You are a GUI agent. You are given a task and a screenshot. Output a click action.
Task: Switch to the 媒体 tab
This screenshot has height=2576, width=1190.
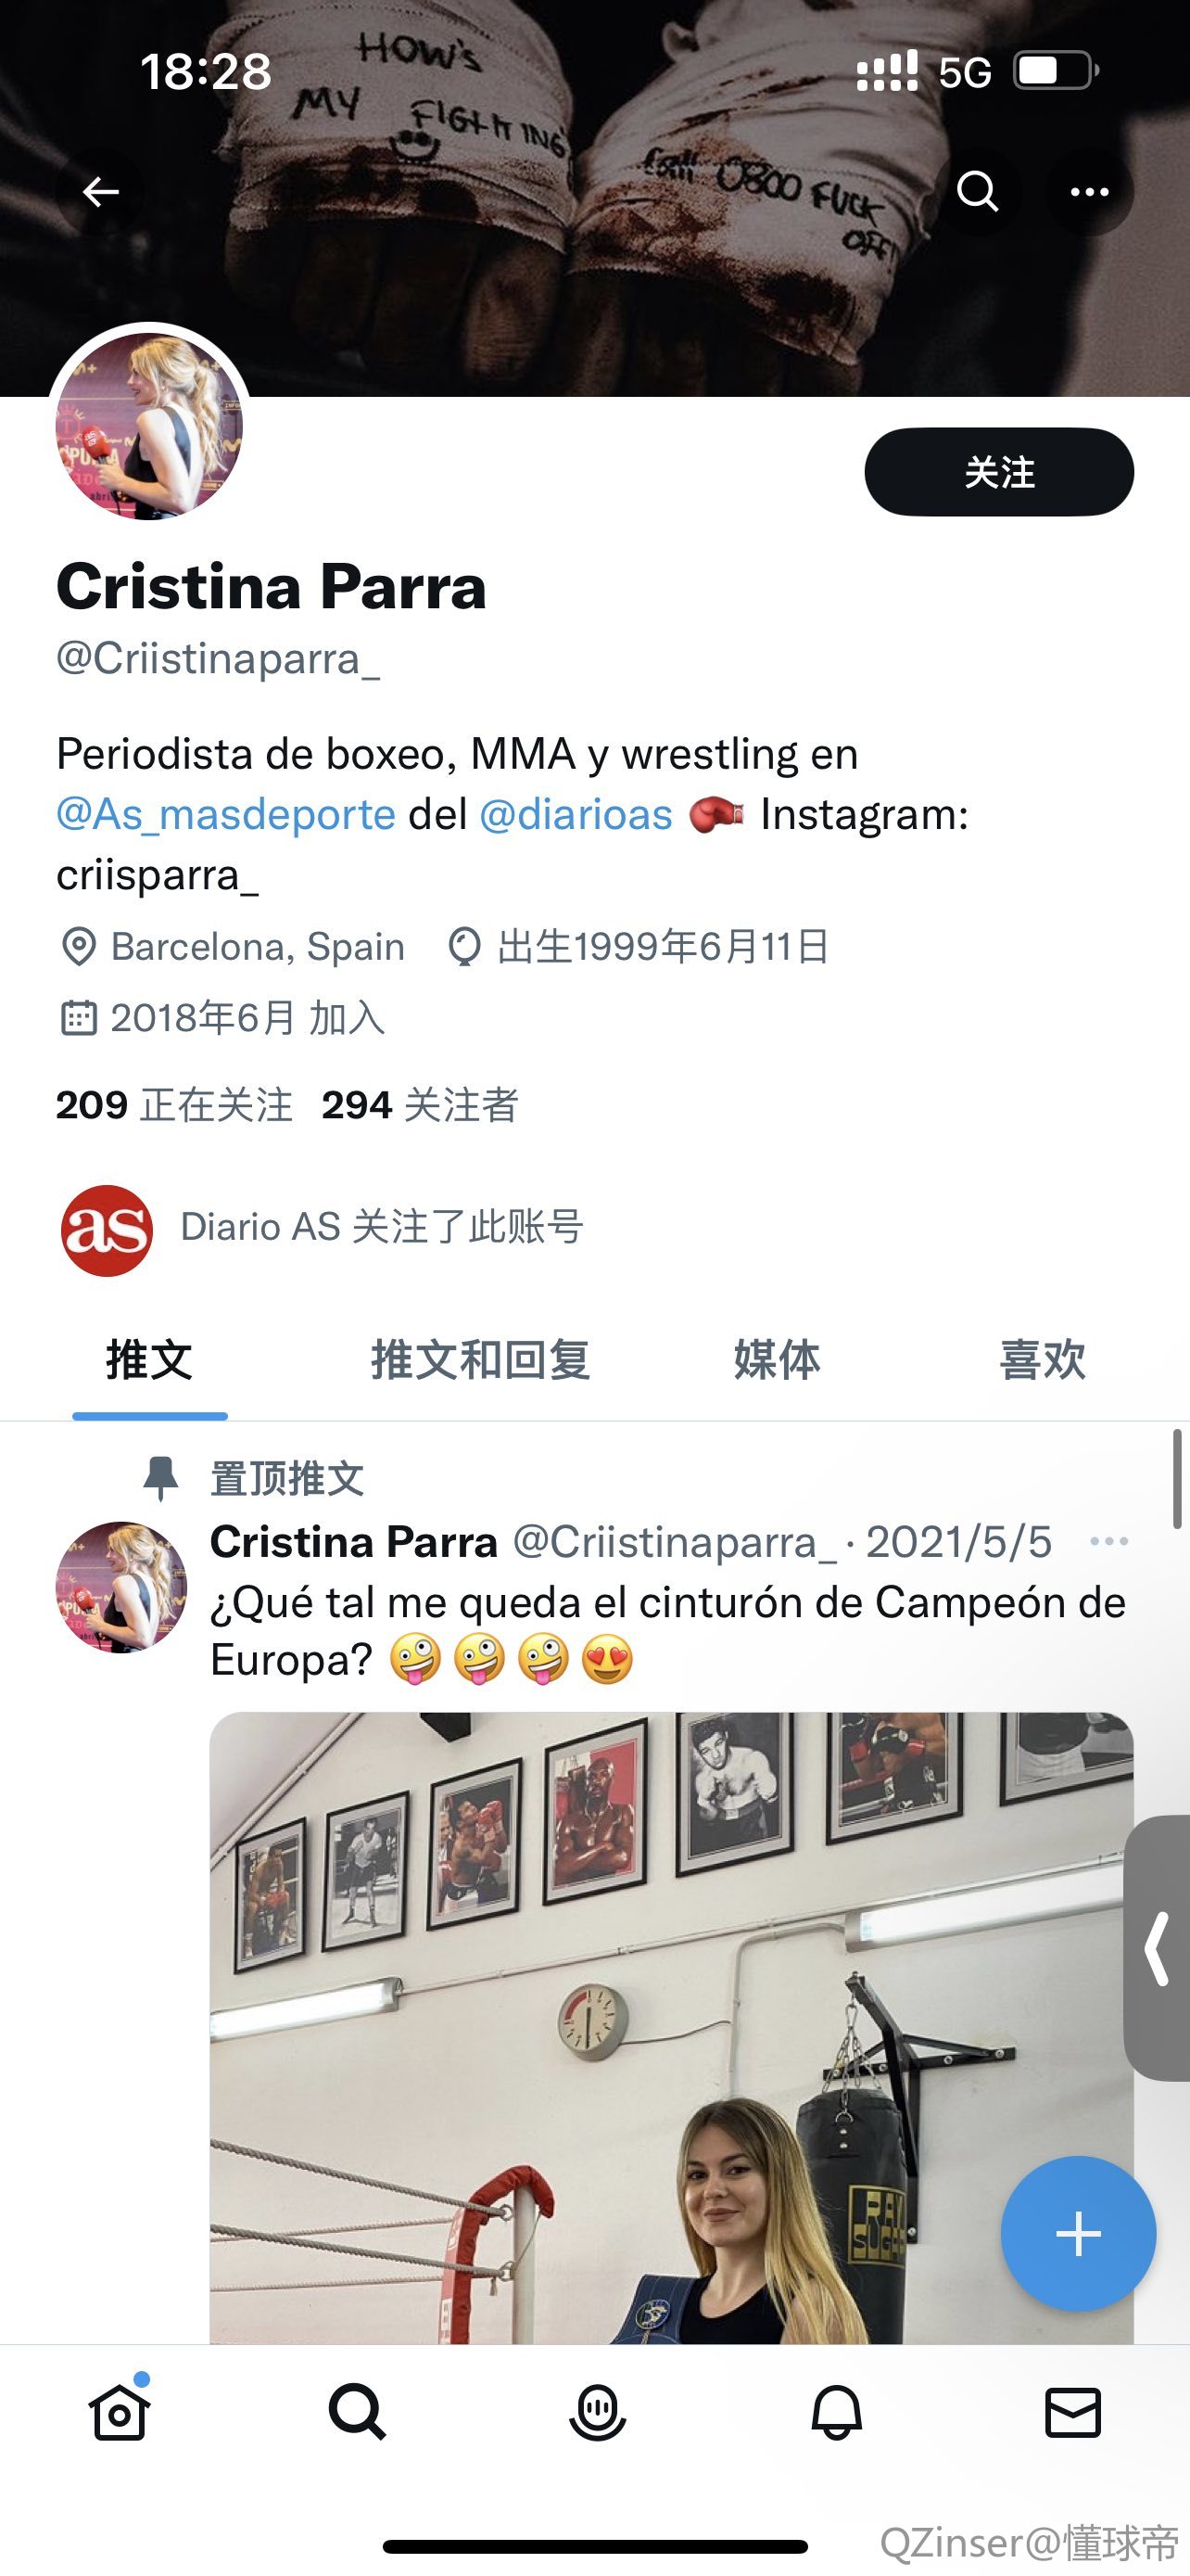coord(778,1360)
